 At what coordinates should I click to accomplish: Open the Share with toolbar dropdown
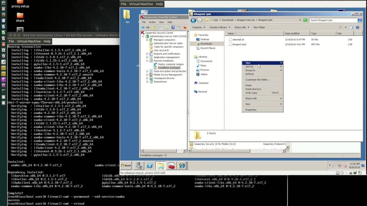coord(242,27)
